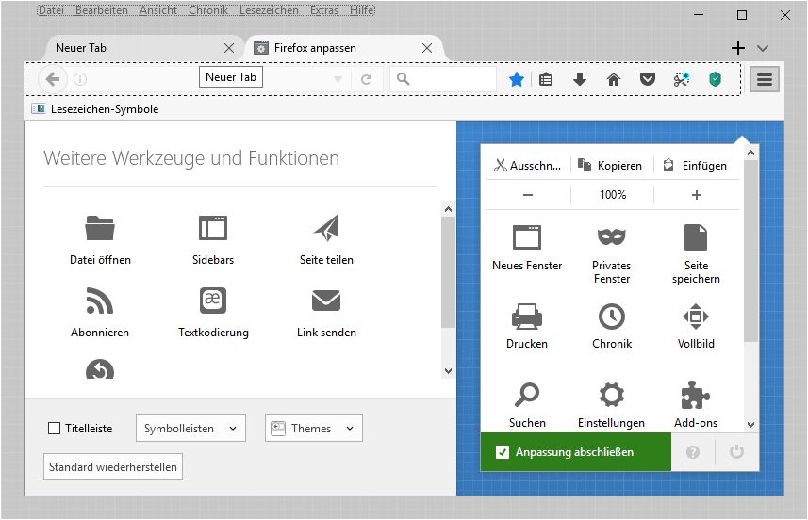Click the back arrow button
This screenshot has height=520, width=808.
tap(53, 79)
